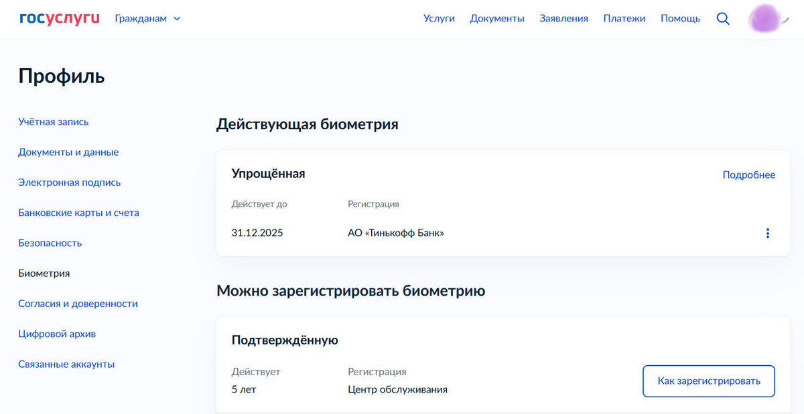The width and height of the screenshot is (804, 414).
Task: Open the Помощь section in the header
Action: point(680,18)
